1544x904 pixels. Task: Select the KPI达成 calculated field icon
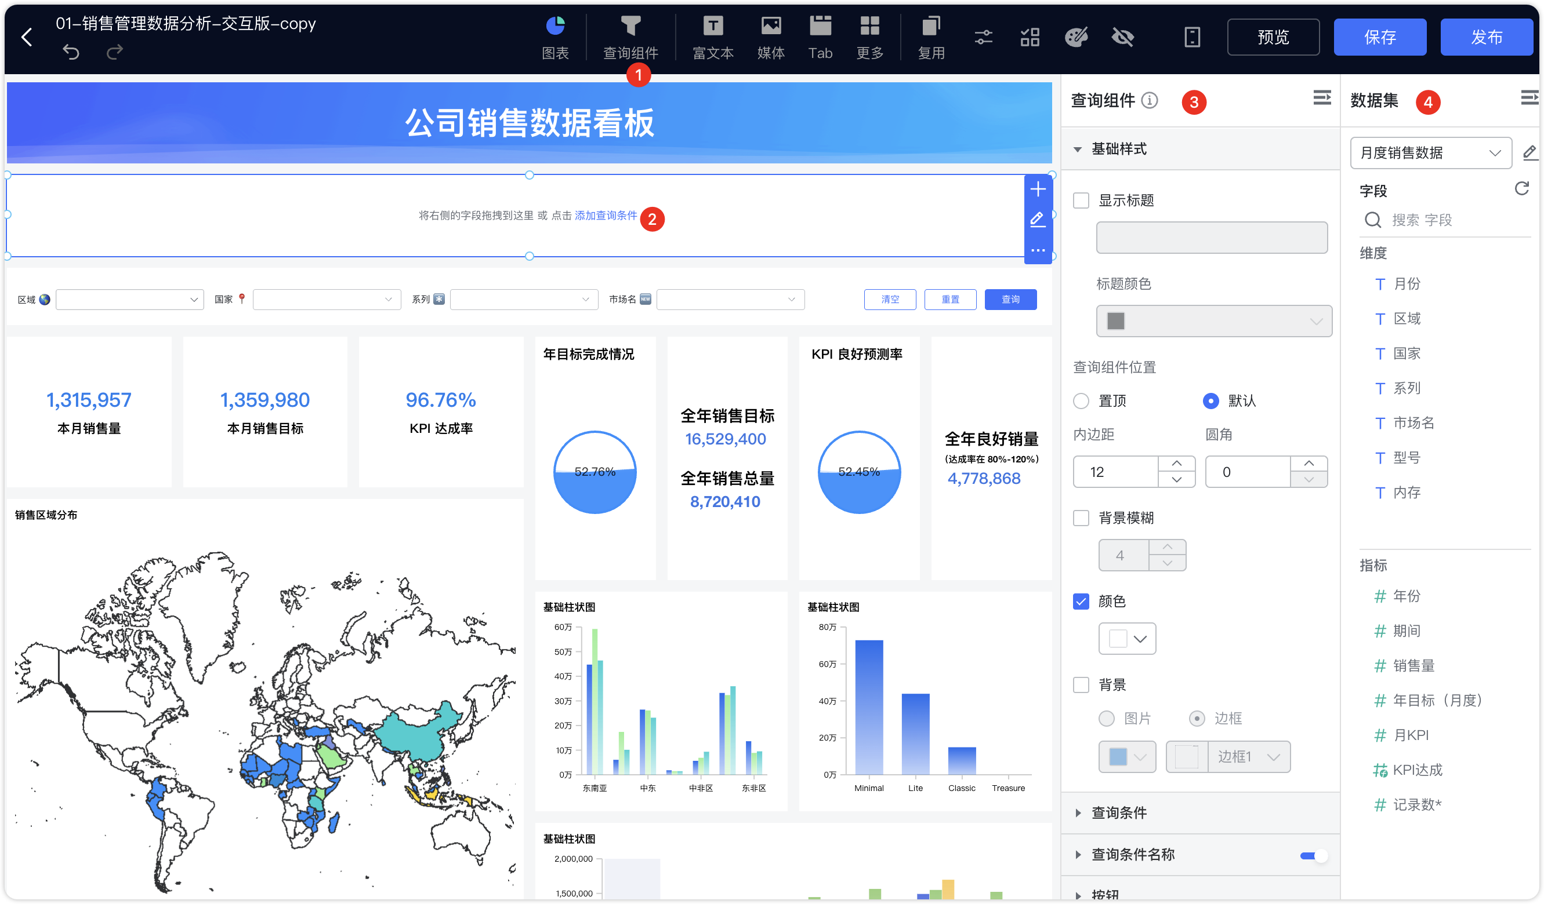click(x=1380, y=770)
